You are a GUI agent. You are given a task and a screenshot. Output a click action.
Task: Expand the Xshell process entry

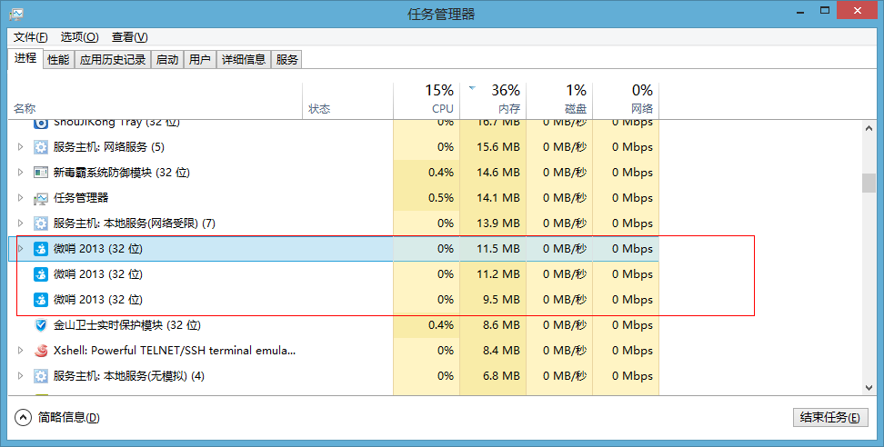tap(21, 351)
